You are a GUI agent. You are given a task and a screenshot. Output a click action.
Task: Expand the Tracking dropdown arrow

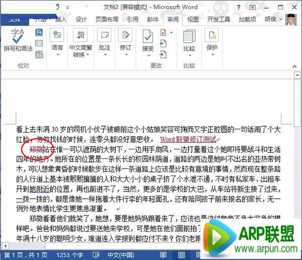[126, 55]
